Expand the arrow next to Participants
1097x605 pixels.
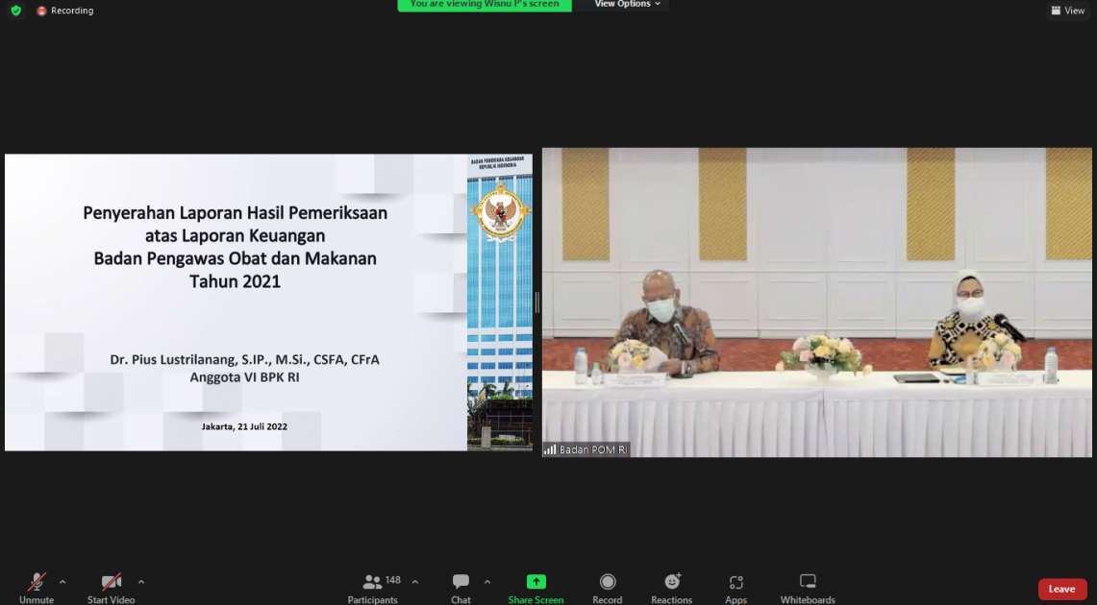click(x=415, y=582)
